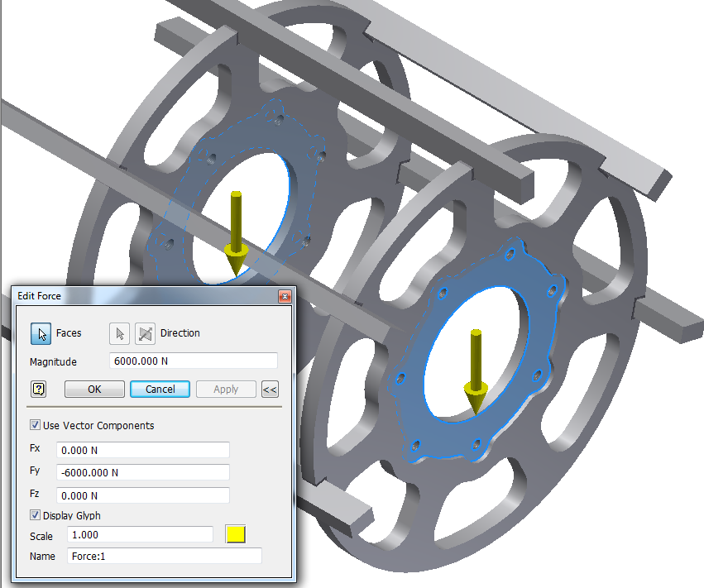Click the Apply button
The width and height of the screenshot is (704, 588).
pos(226,390)
